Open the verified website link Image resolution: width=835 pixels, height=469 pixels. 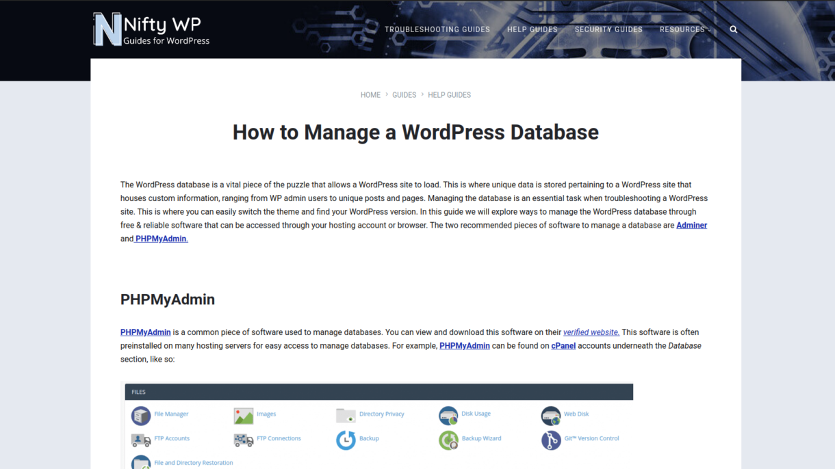[x=591, y=332]
